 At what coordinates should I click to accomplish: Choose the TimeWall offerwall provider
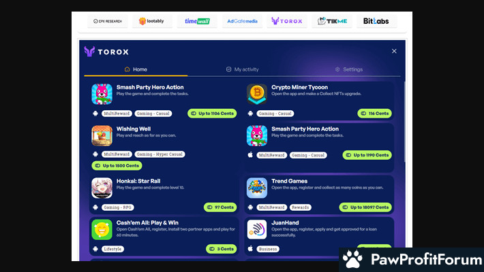pos(196,21)
